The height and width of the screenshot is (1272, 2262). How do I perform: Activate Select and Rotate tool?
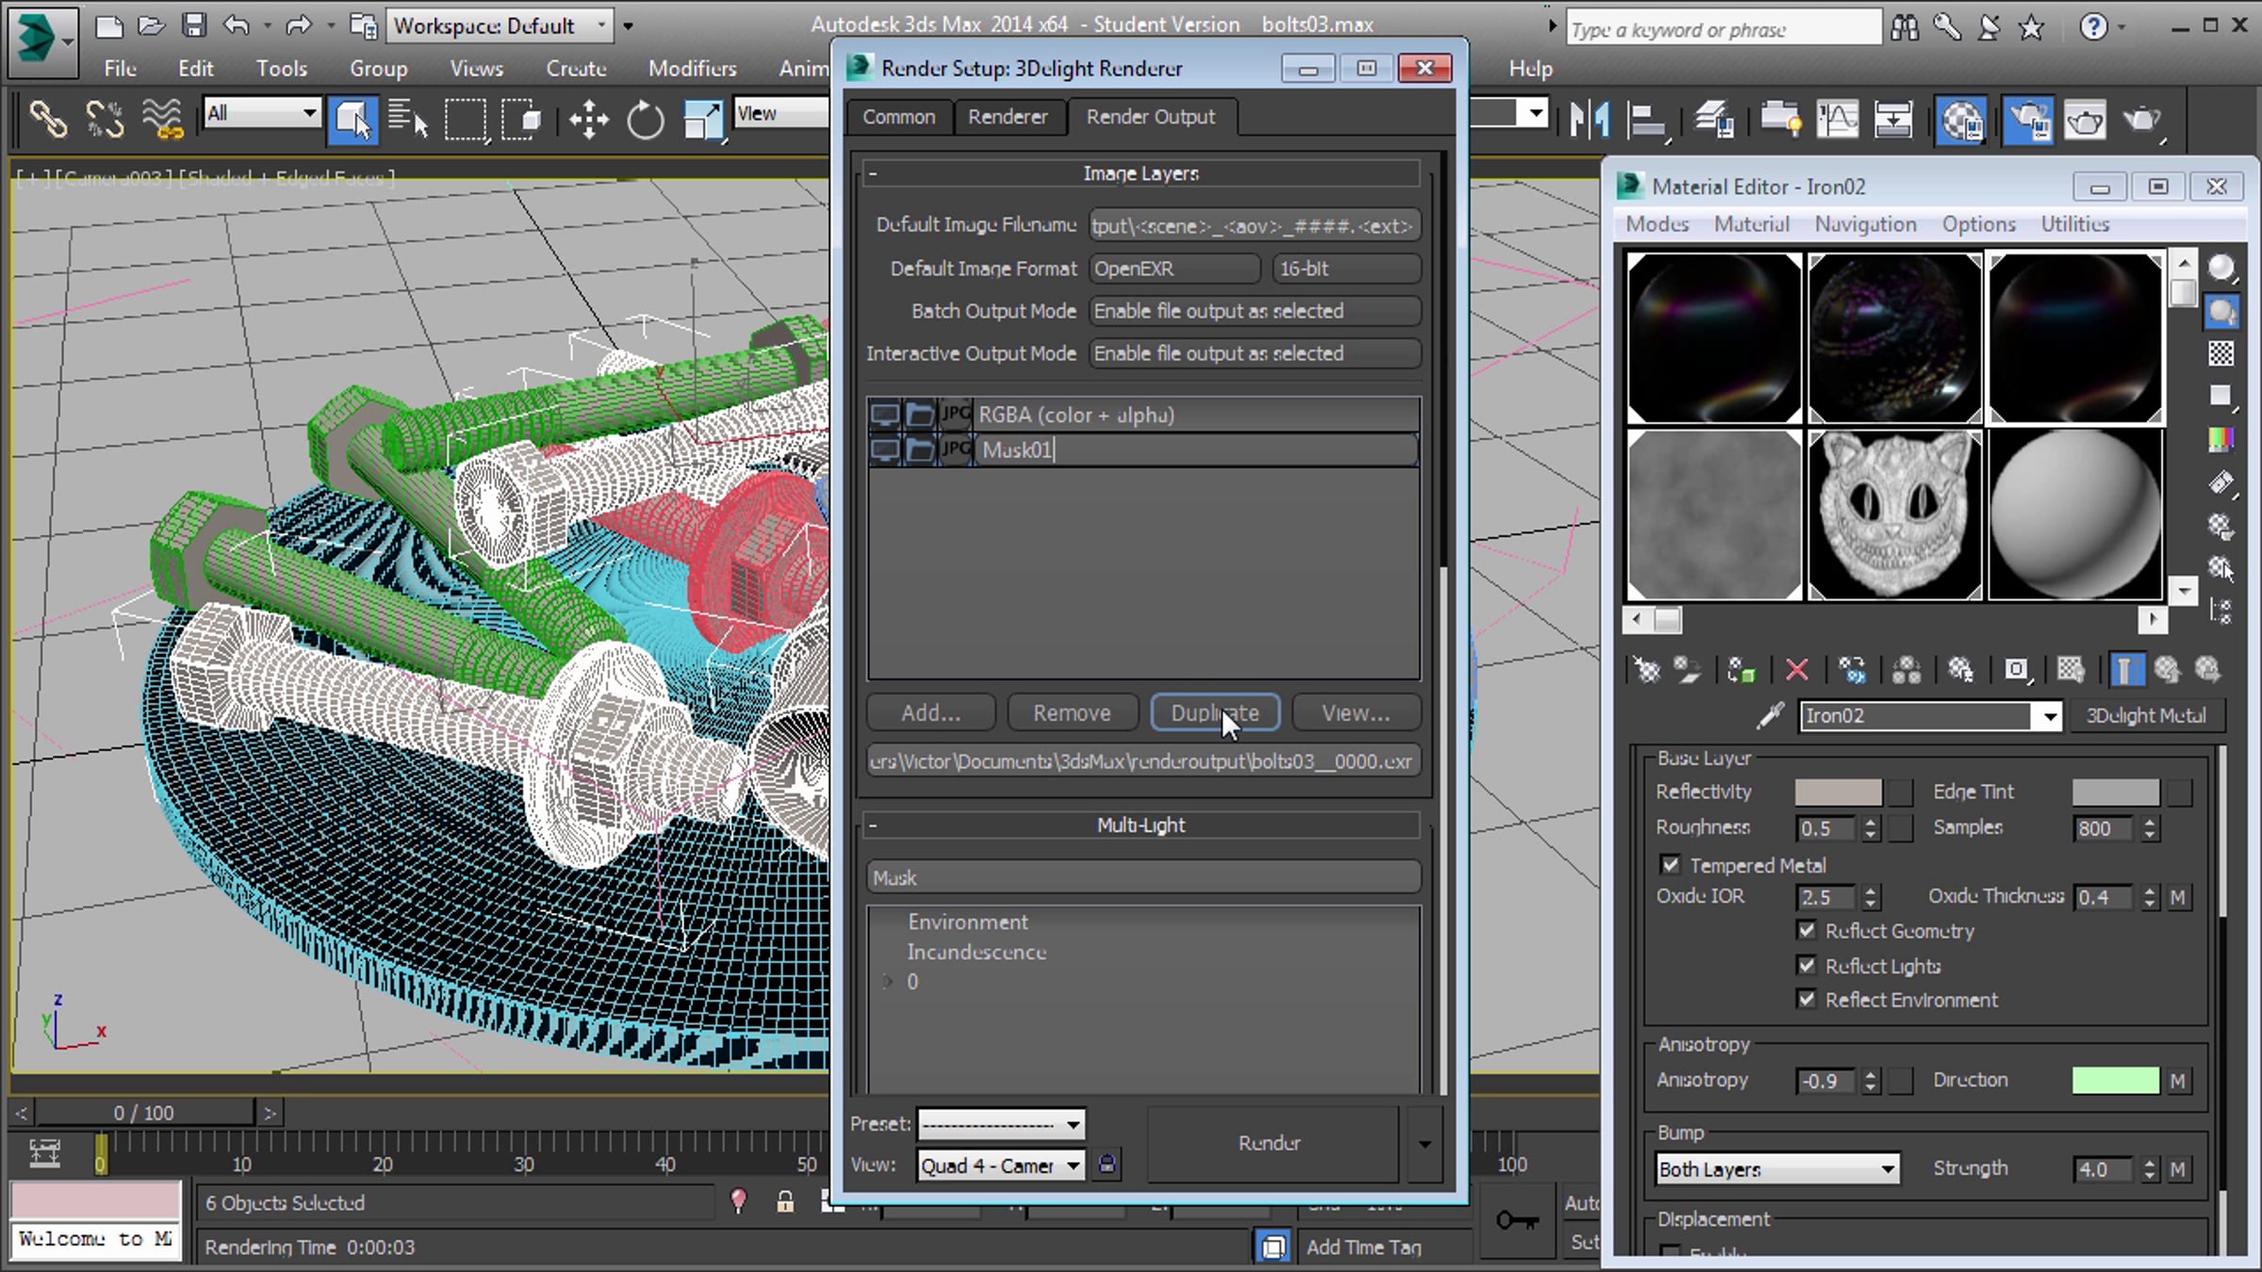[x=646, y=120]
